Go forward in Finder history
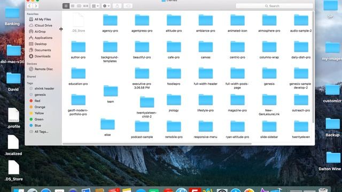This screenshot has height=192, width=342. 36,6
